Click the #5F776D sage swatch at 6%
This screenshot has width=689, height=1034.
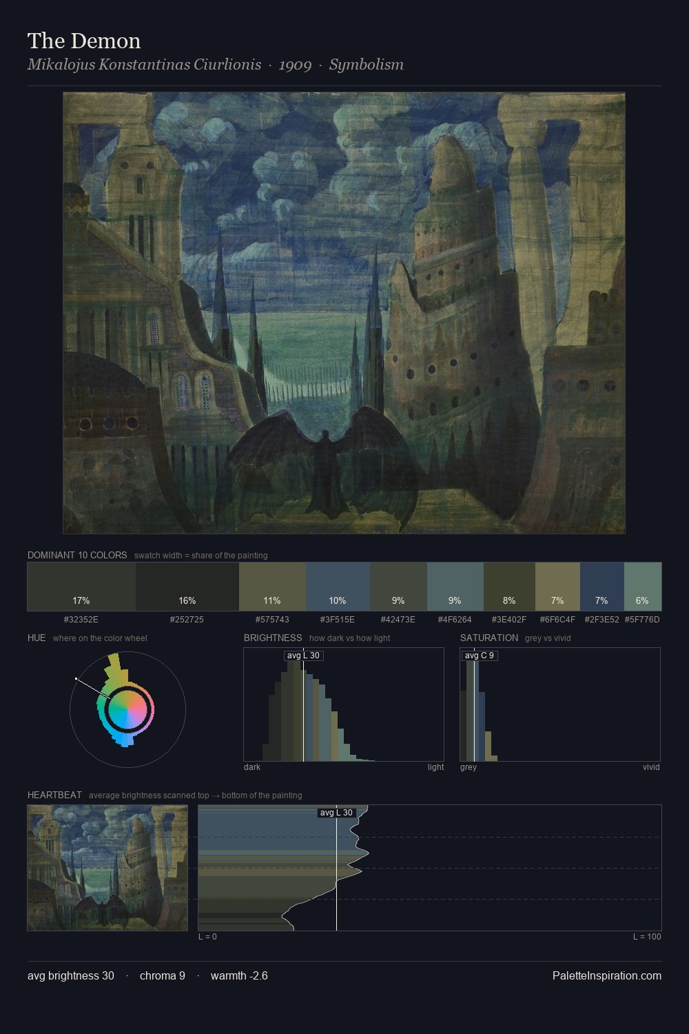[x=643, y=587]
